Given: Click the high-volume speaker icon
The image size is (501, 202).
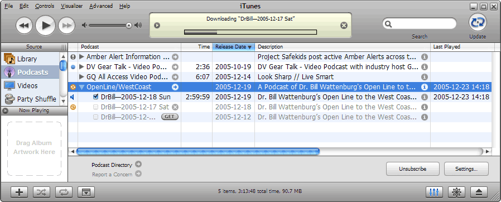Looking at the screenshot, I should coord(138,25).
